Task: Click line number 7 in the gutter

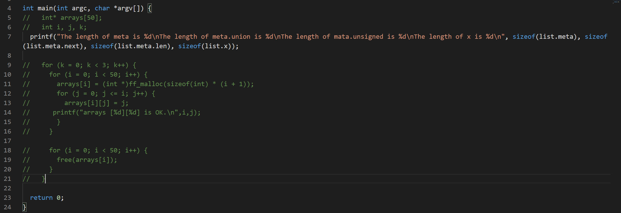Action: point(9,37)
